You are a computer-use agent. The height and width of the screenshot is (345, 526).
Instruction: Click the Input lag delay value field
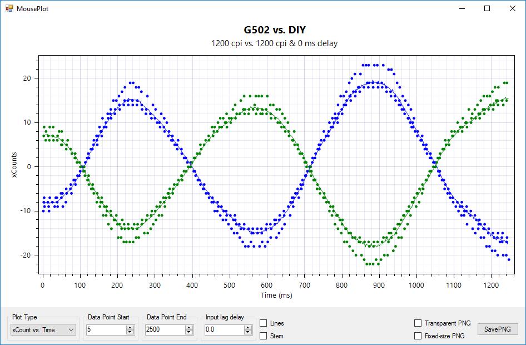(x=224, y=330)
